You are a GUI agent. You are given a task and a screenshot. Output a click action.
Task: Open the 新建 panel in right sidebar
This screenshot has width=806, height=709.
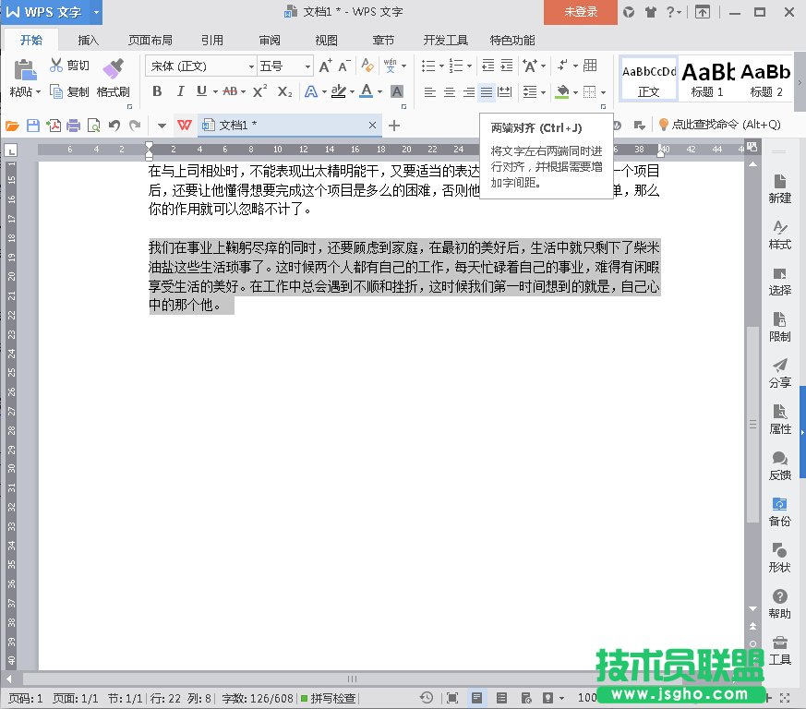(780, 187)
